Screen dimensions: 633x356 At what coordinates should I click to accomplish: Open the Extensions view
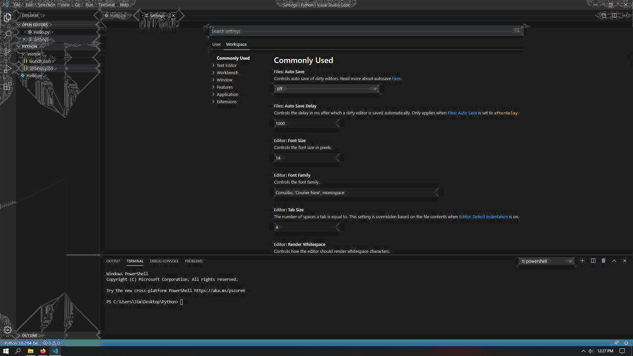[8, 86]
